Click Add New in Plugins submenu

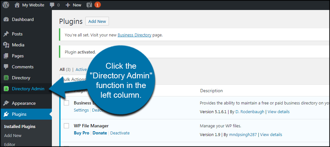(x=13, y=136)
